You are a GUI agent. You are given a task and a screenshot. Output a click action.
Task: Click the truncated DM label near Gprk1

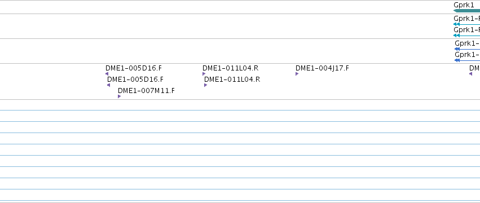[474, 68]
